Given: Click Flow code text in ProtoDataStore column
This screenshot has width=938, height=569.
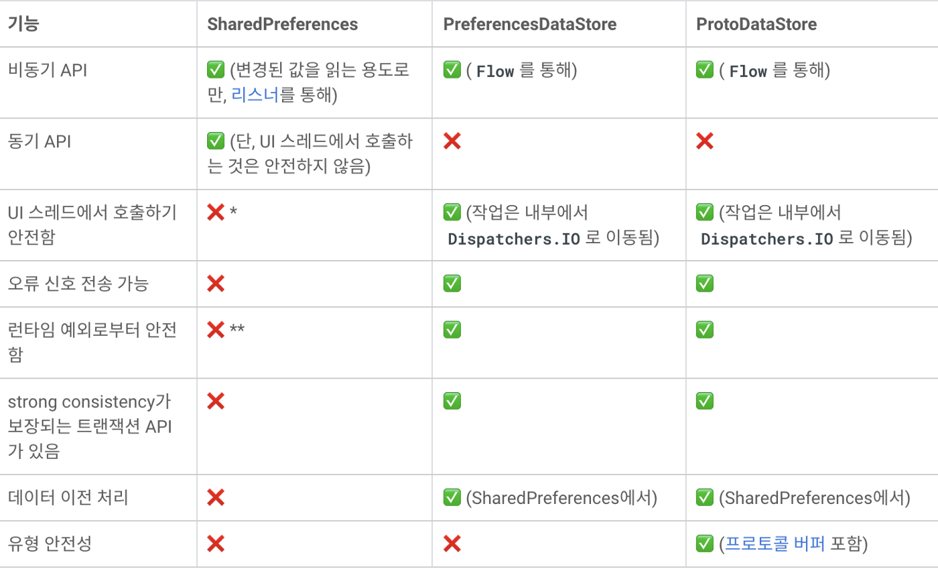Looking at the screenshot, I should [748, 71].
